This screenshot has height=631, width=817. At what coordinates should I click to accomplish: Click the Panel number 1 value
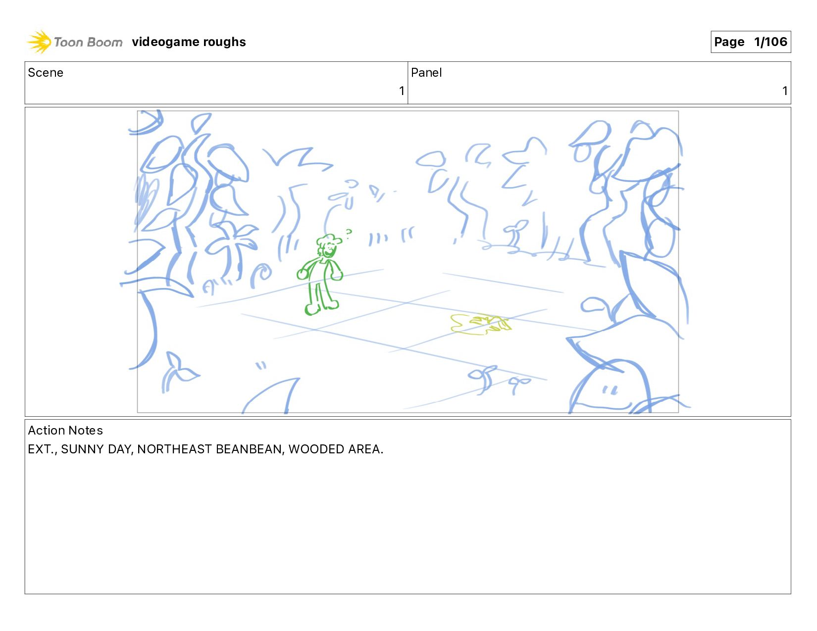pyautogui.click(x=785, y=91)
